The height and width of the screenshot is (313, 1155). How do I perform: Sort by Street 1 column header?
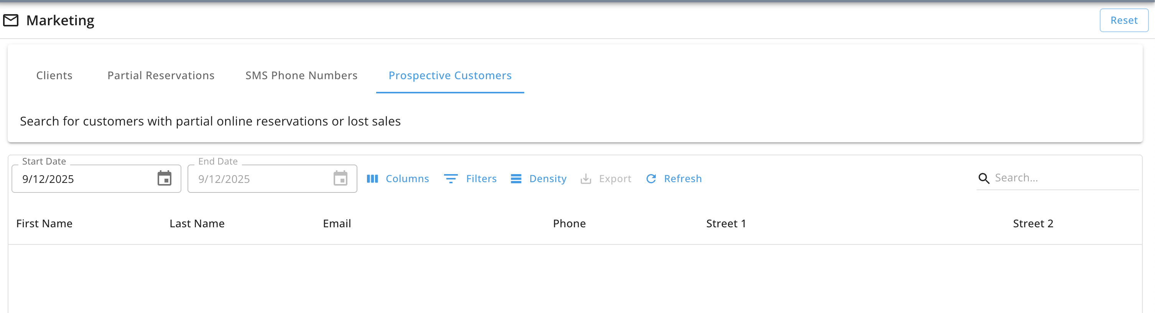point(726,223)
